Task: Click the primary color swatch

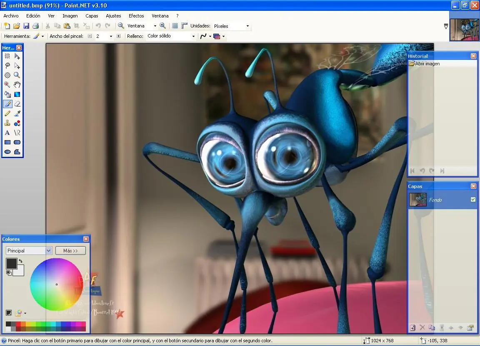Action: [x=11, y=263]
